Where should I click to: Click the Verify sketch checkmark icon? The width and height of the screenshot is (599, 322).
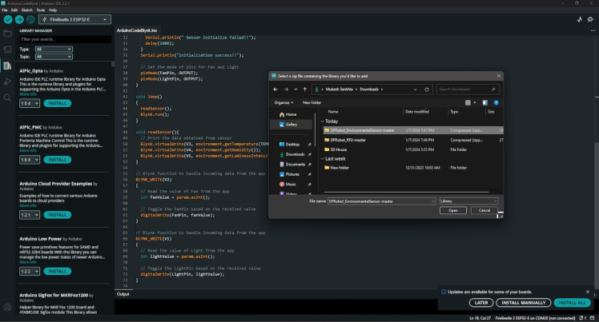[x=7, y=18]
